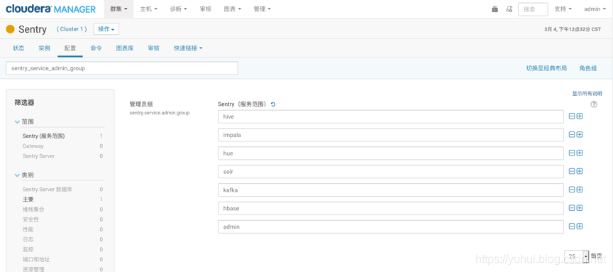Open the Cluster 1 link
Viewport: 613px width, 272px height.
click(72, 29)
